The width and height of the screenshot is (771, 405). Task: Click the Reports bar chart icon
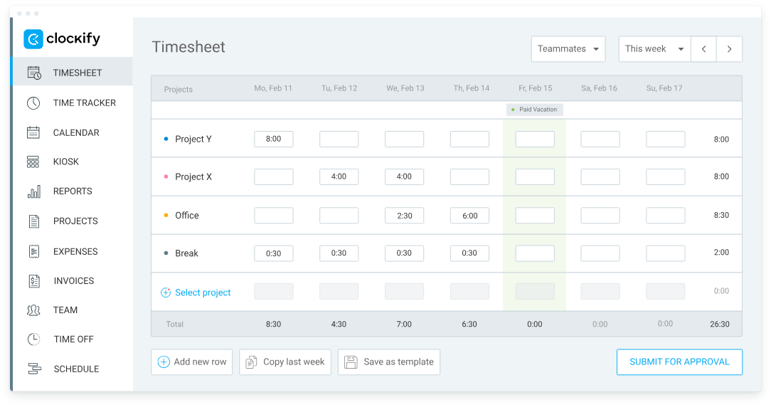click(33, 191)
